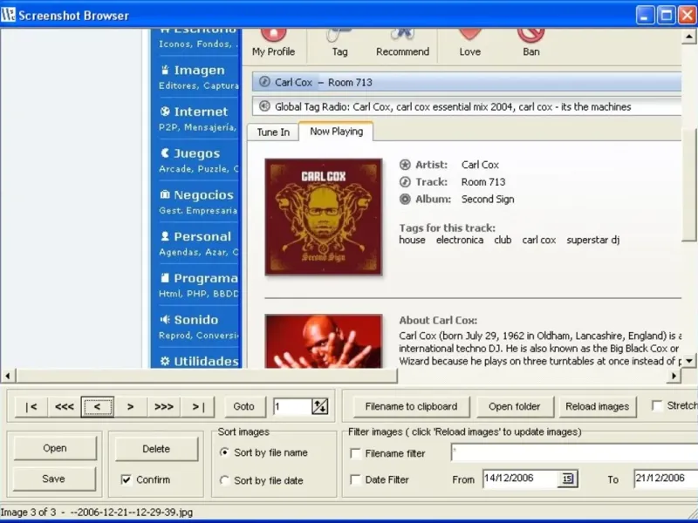This screenshot has width=698, height=523.
Task: Click the Filename filter text field
Action: click(574, 453)
